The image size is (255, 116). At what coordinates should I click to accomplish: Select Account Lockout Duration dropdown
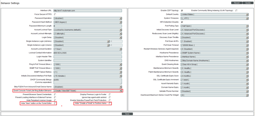pyautogui.click(x=88, y=49)
